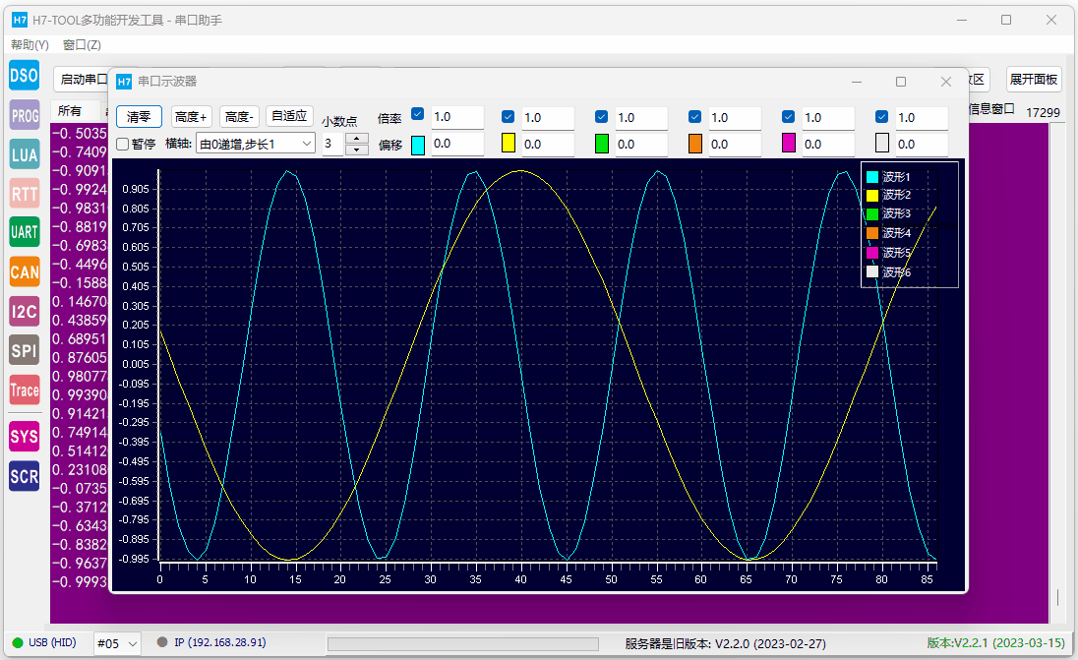The image size is (1078, 660).
Task: Click the bottom status progress bar
Action: pos(463,643)
